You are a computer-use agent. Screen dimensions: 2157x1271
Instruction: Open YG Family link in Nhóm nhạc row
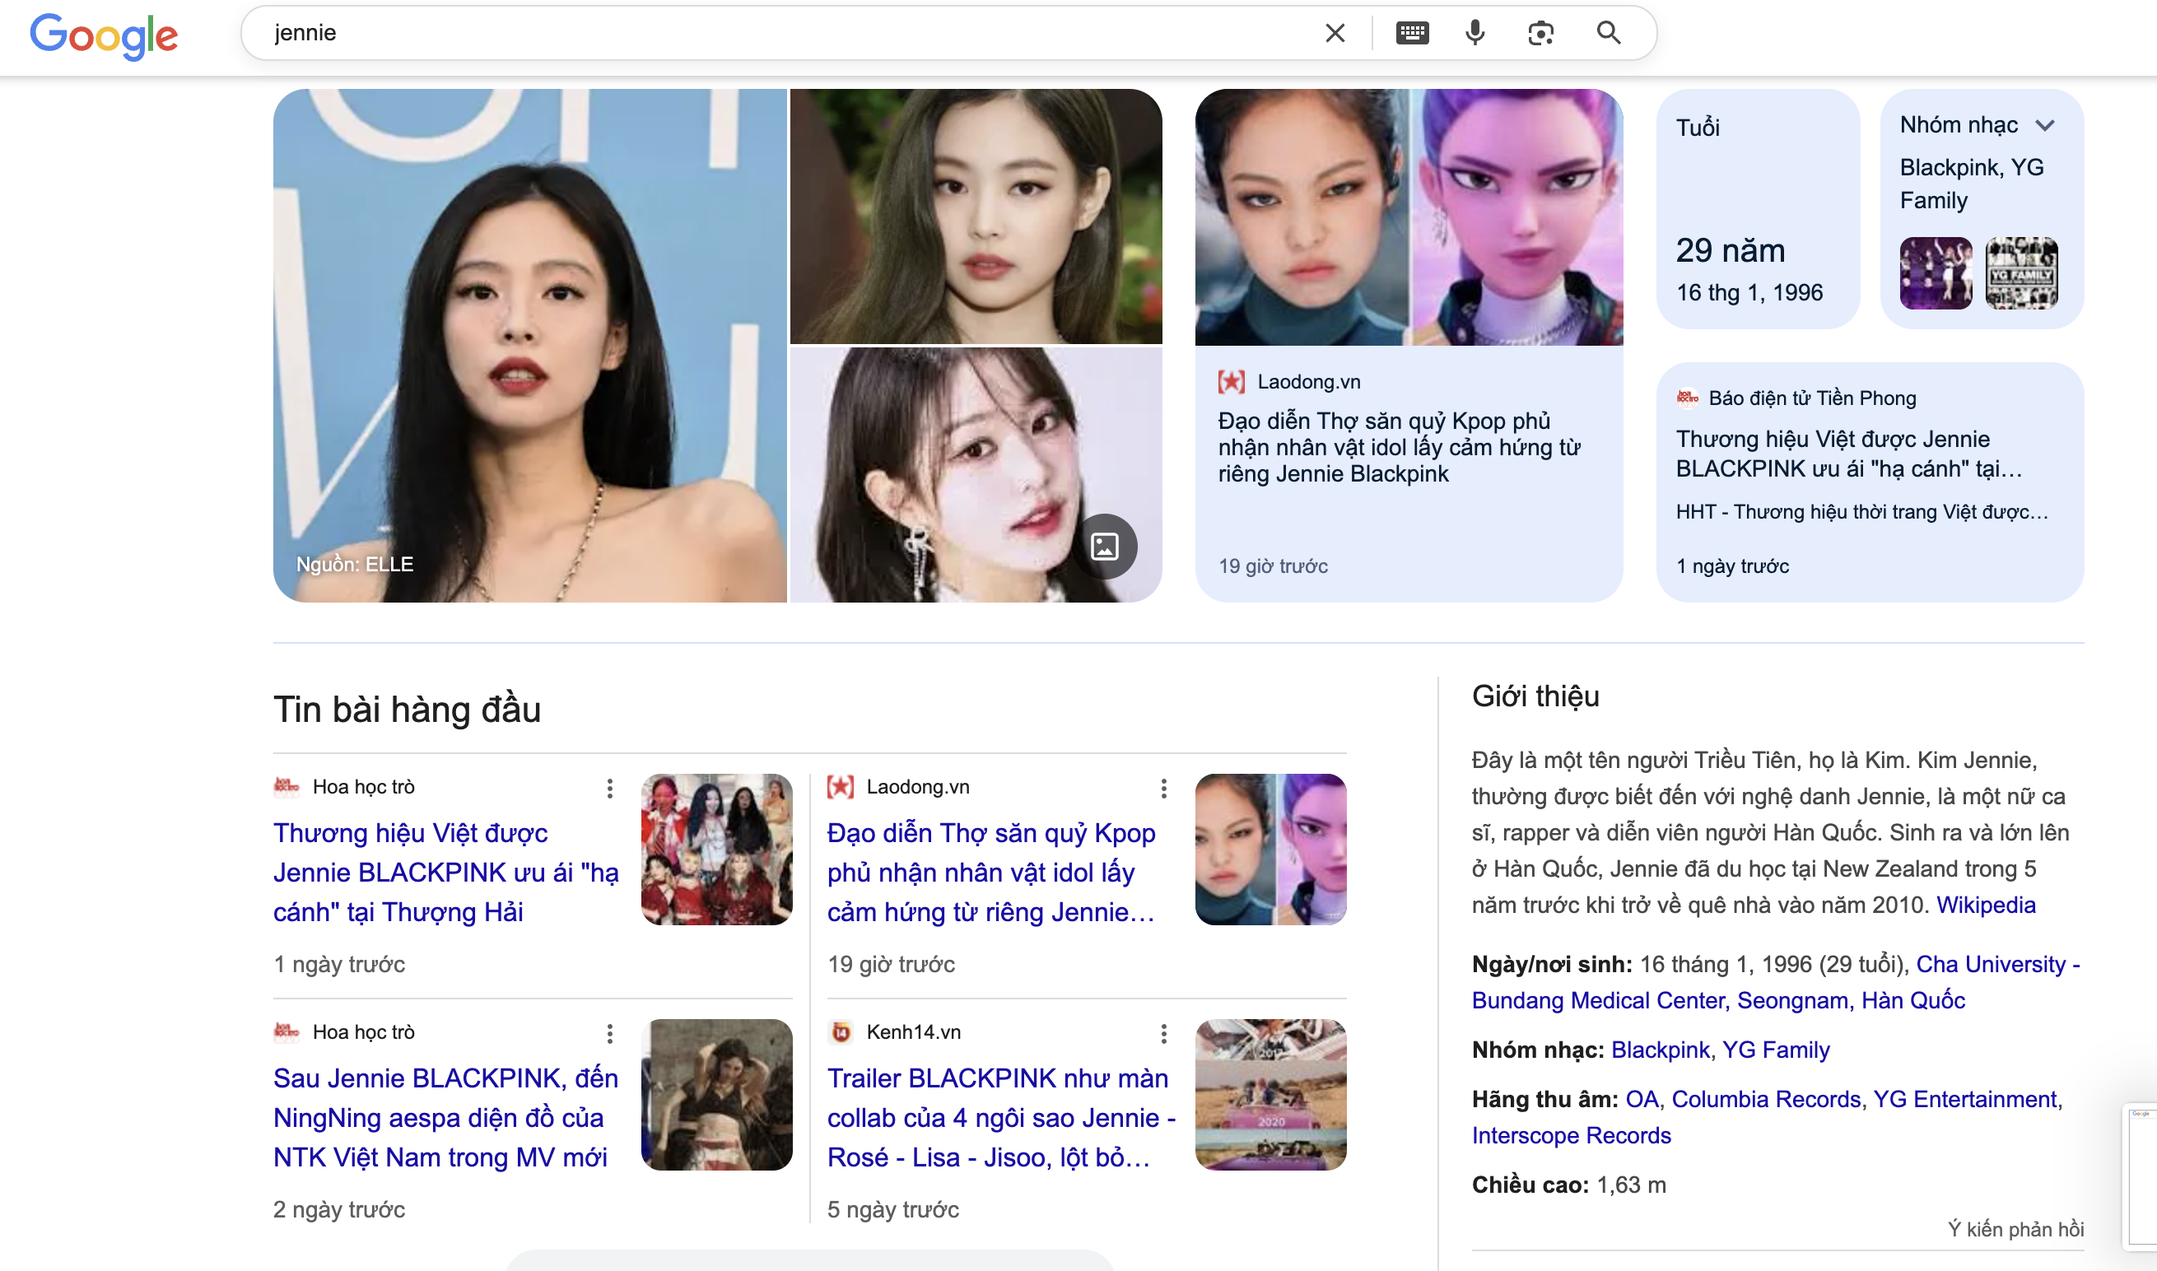pos(1776,1050)
